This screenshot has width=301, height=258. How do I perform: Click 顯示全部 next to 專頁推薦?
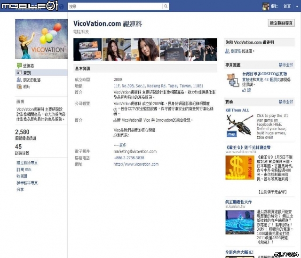click(x=286, y=65)
